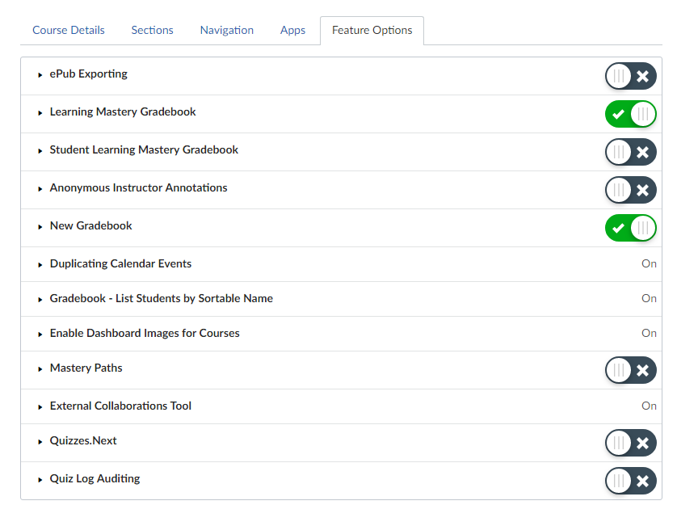Click Duplicating Calendar Events label

coord(120,264)
